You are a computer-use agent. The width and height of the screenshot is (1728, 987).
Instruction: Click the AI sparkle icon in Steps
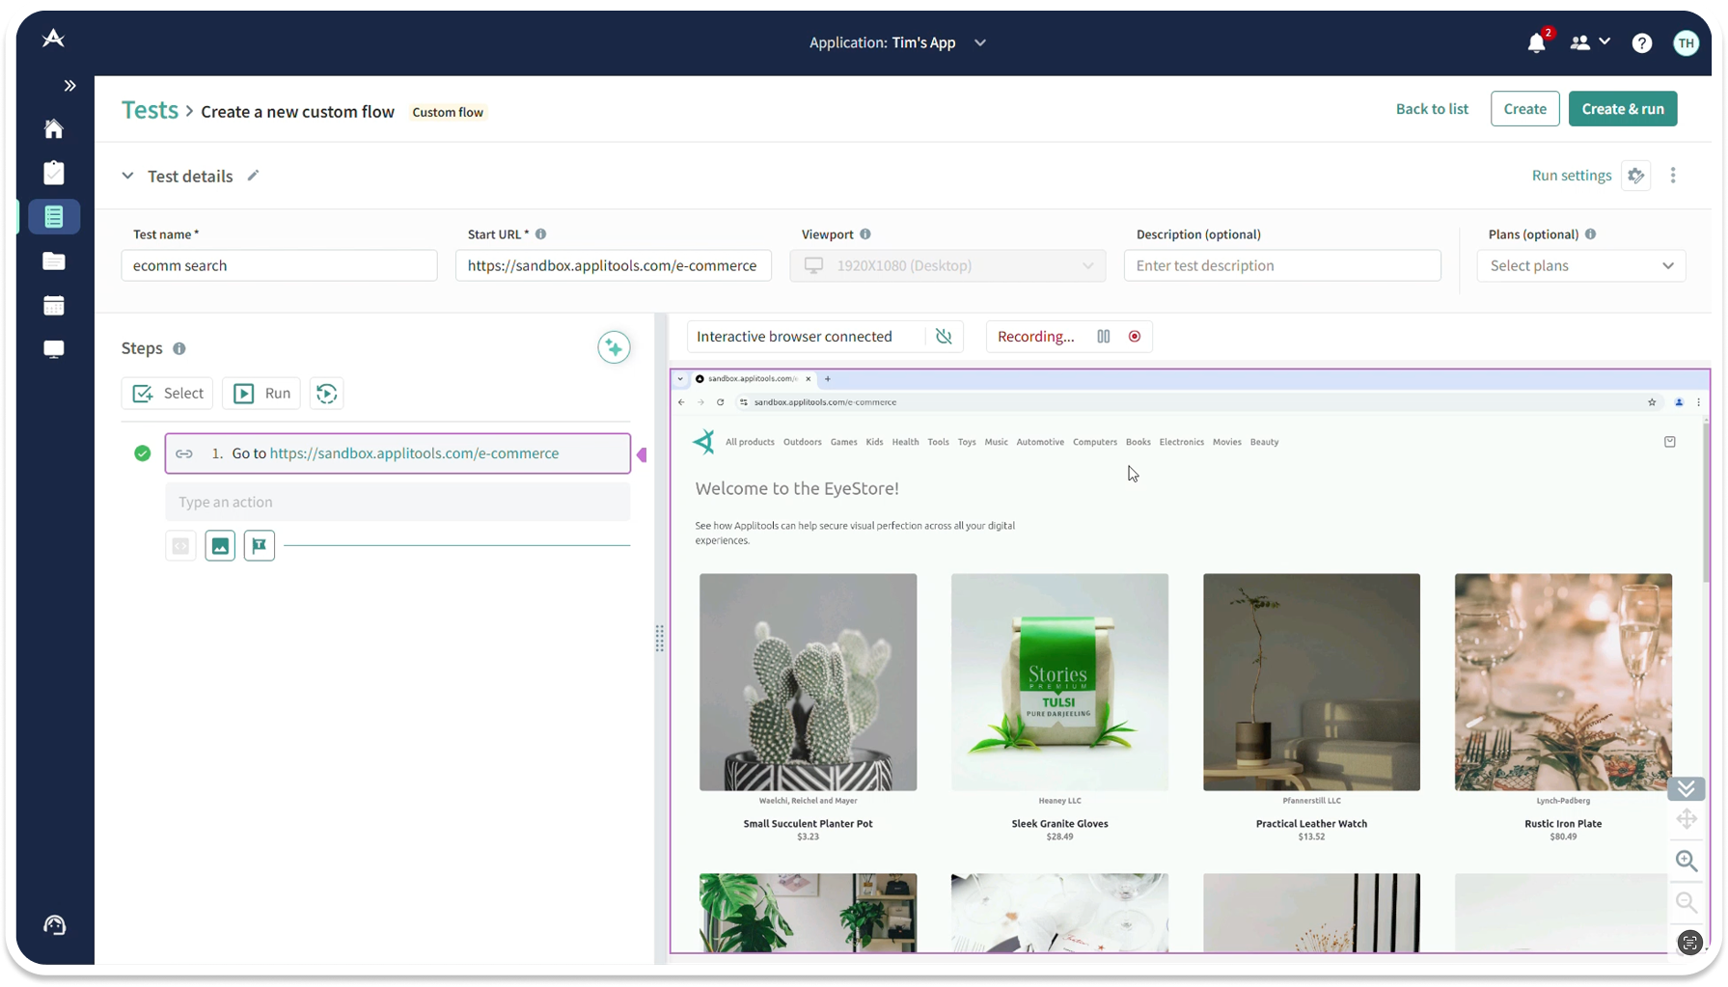tap(614, 347)
